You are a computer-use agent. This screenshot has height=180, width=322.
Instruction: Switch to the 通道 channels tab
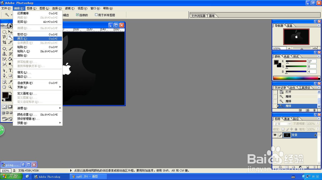[x=287, y=119]
